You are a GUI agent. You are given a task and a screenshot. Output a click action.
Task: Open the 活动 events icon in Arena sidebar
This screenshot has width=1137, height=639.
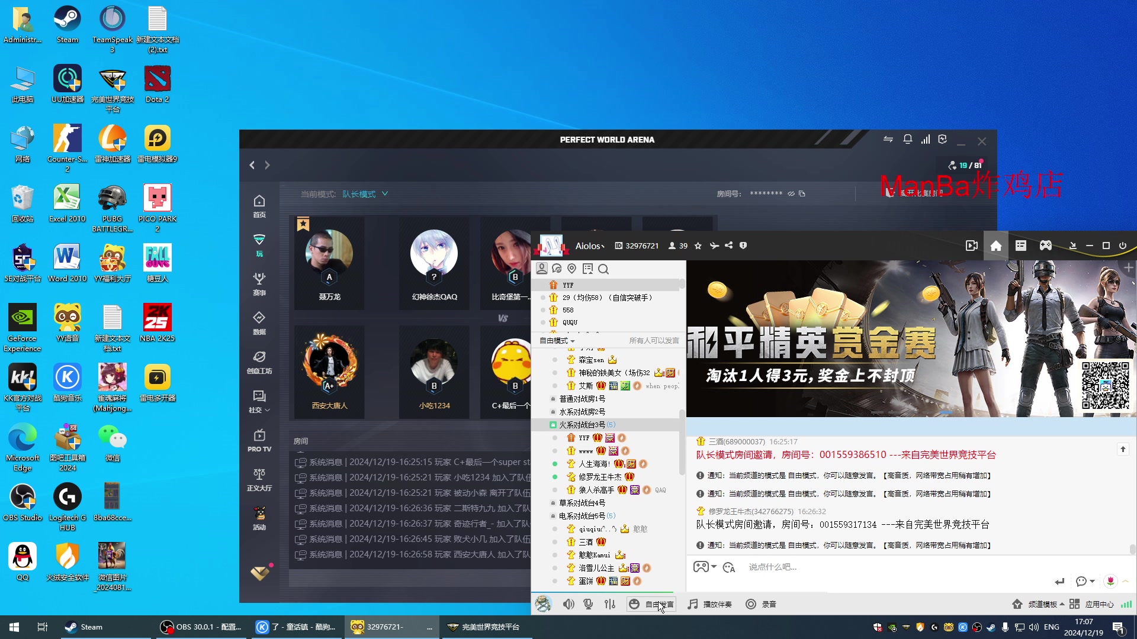[x=259, y=519]
